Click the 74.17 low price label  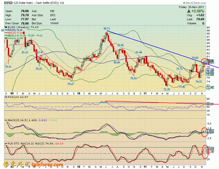tap(71, 84)
